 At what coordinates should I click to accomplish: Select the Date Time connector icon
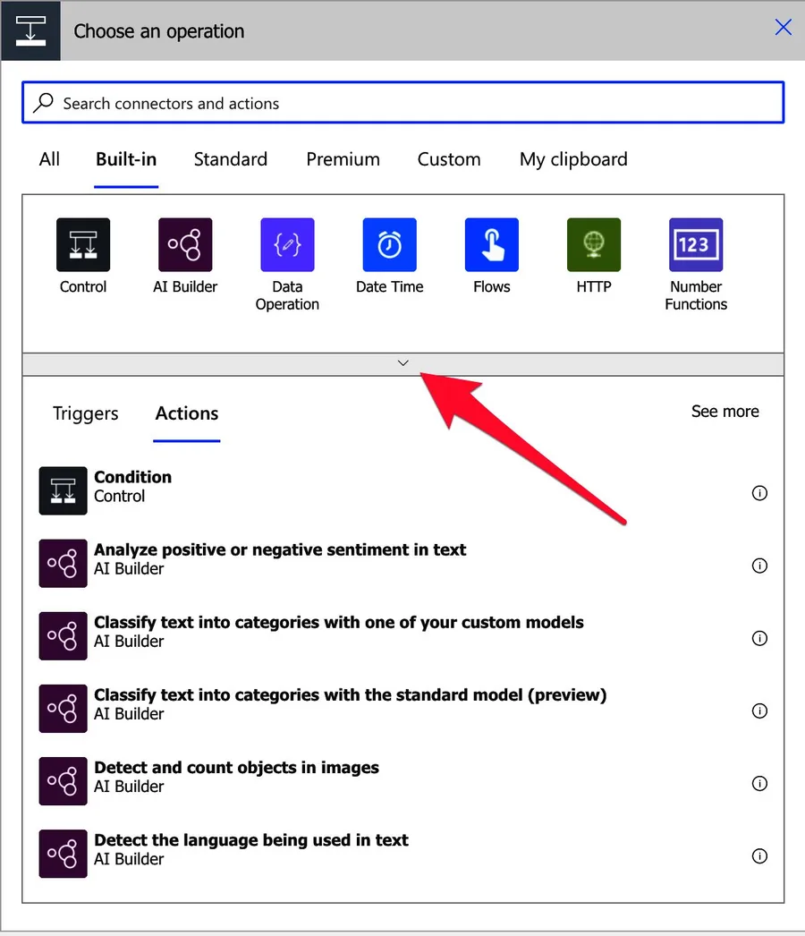click(389, 245)
